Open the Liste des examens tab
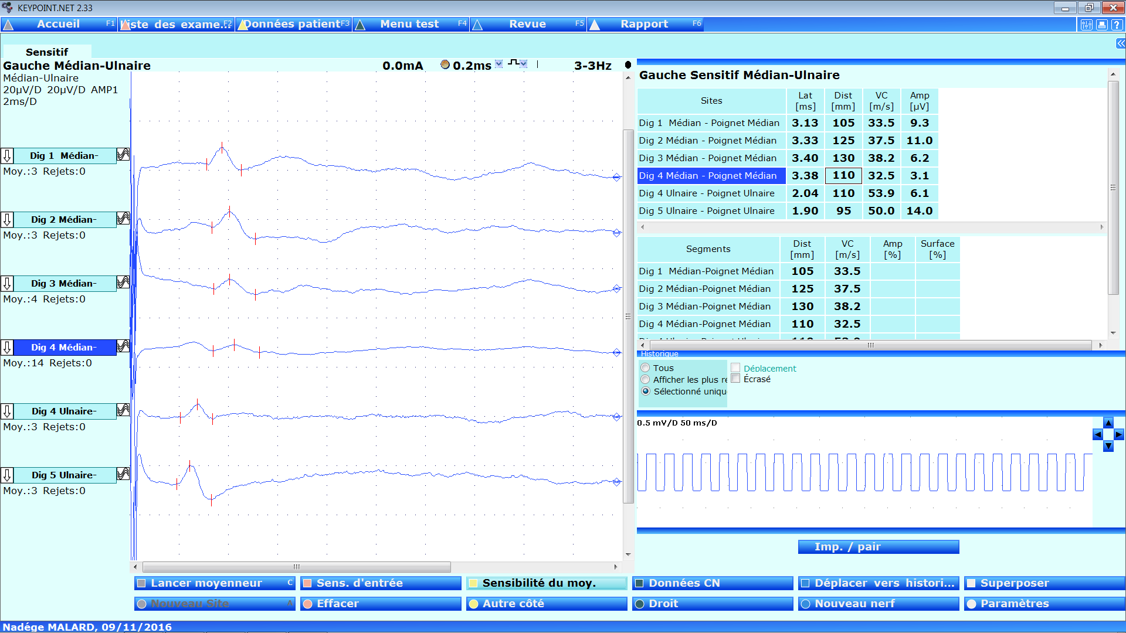 (x=177, y=24)
